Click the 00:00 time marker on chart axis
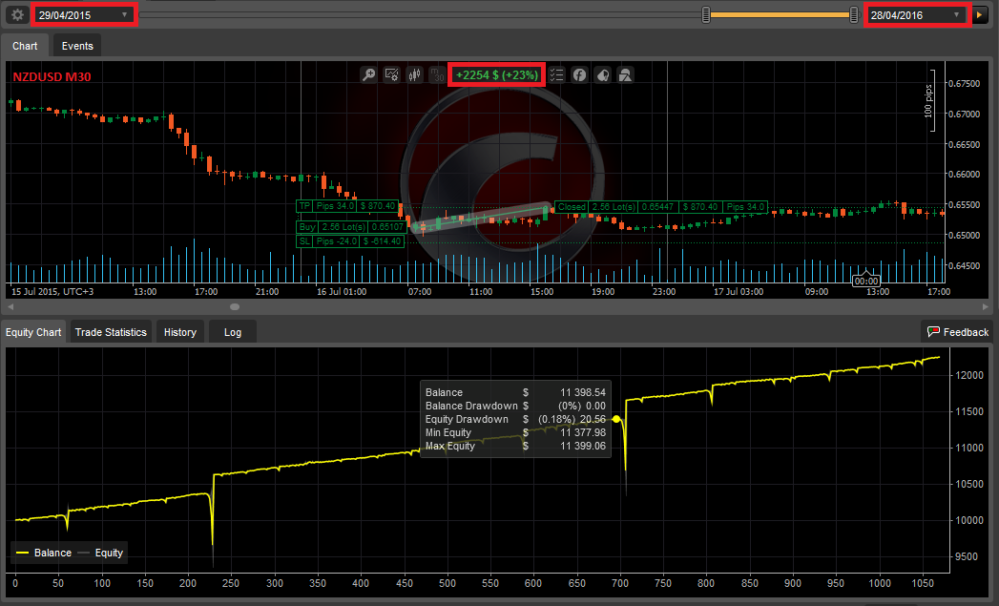 865,281
